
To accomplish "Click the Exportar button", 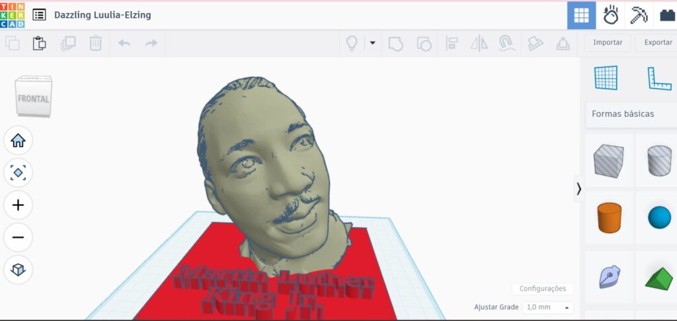I will click(x=658, y=42).
